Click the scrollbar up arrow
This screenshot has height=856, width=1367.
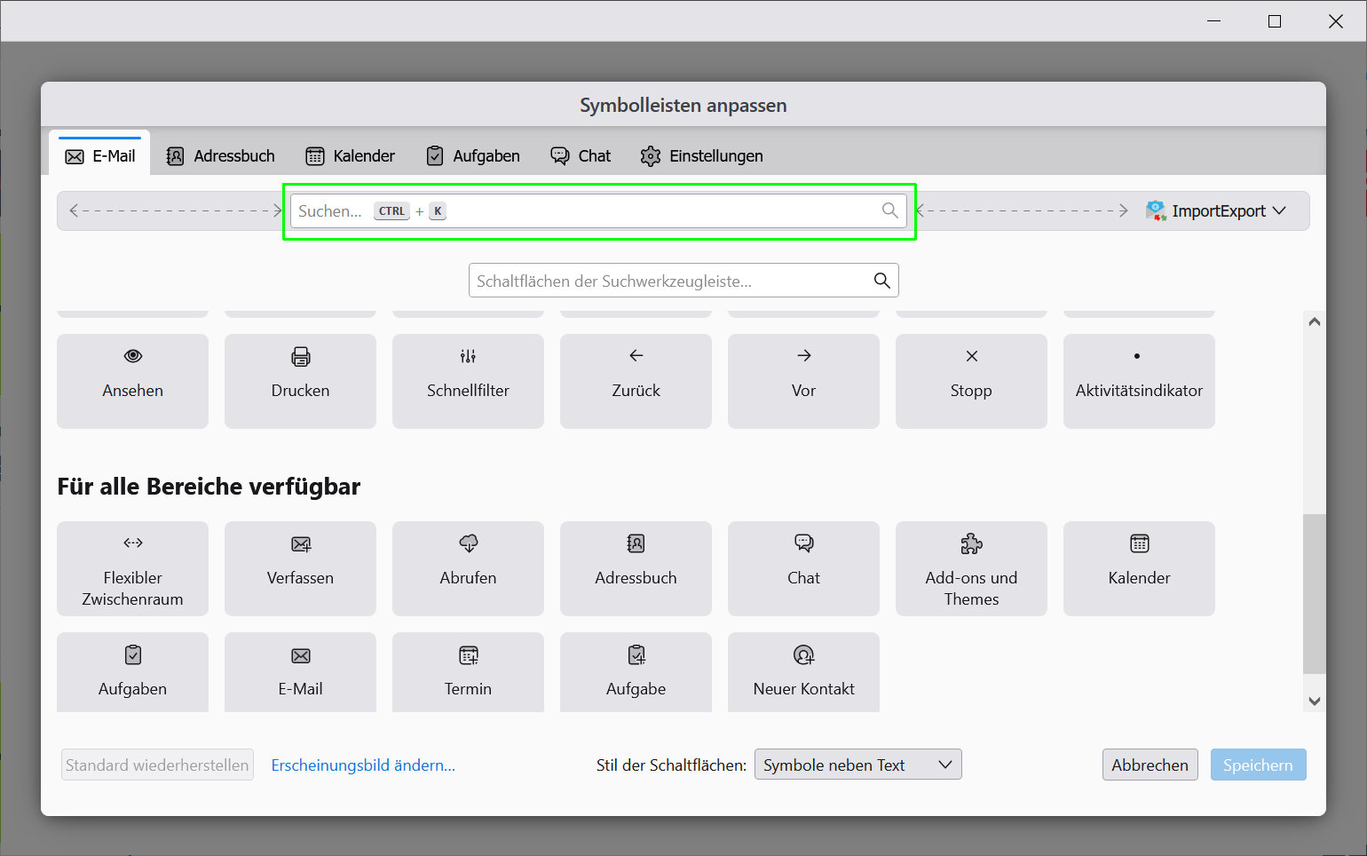pyautogui.click(x=1315, y=322)
